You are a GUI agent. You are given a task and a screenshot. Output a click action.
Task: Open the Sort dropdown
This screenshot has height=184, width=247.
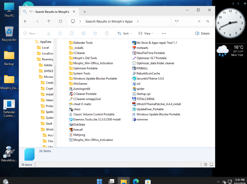(124, 33)
